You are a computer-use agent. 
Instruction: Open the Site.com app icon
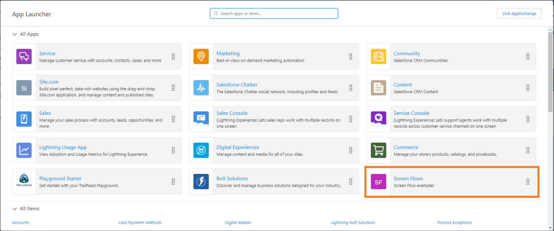click(x=24, y=88)
